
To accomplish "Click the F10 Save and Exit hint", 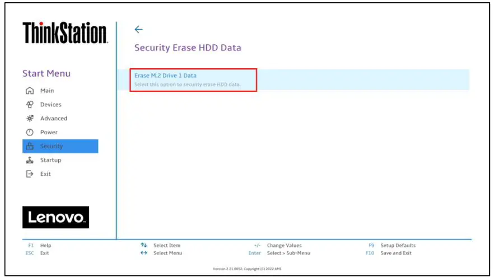I will coord(389,253).
